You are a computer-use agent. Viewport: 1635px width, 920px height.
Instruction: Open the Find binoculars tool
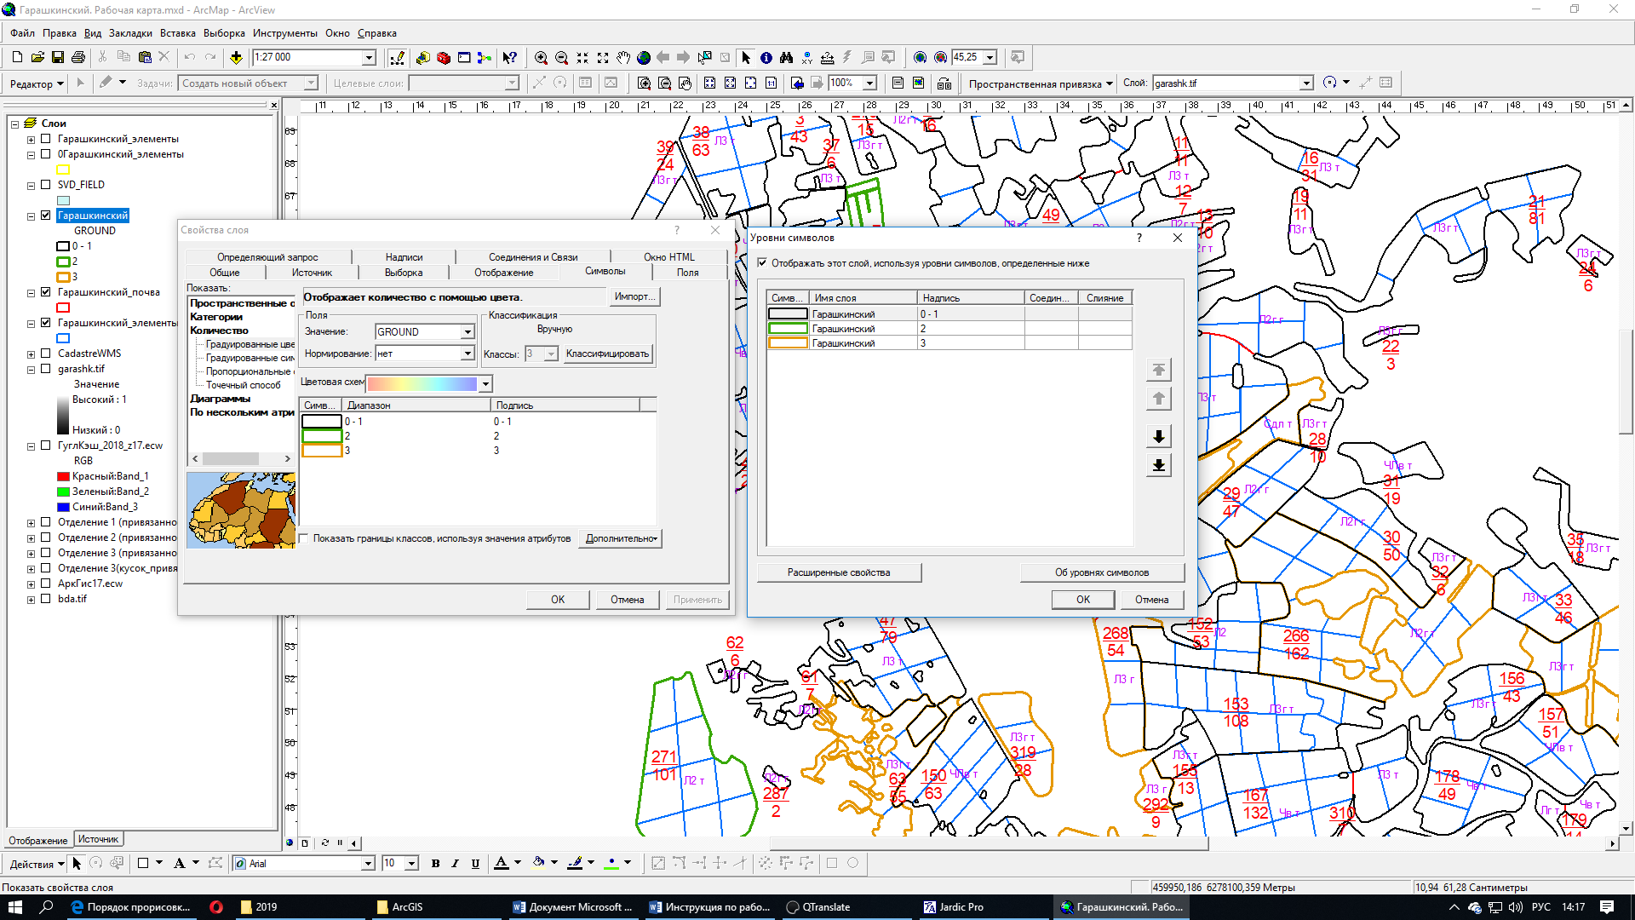tap(786, 57)
